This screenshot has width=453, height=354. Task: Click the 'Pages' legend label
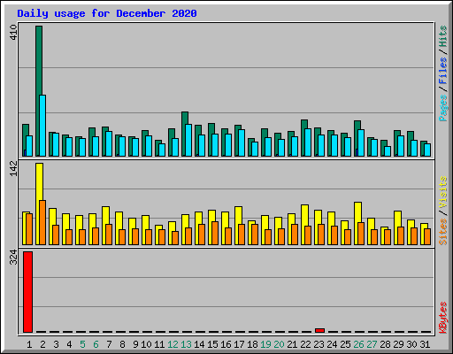[443, 108]
